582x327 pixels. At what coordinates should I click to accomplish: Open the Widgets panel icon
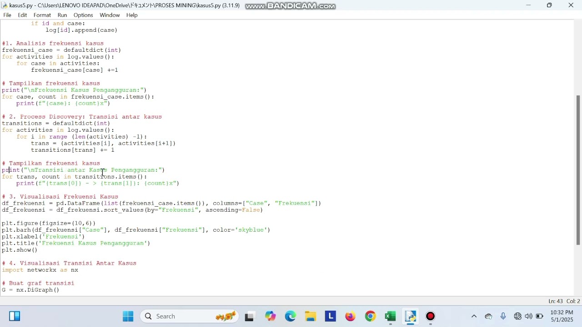coord(15,316)
